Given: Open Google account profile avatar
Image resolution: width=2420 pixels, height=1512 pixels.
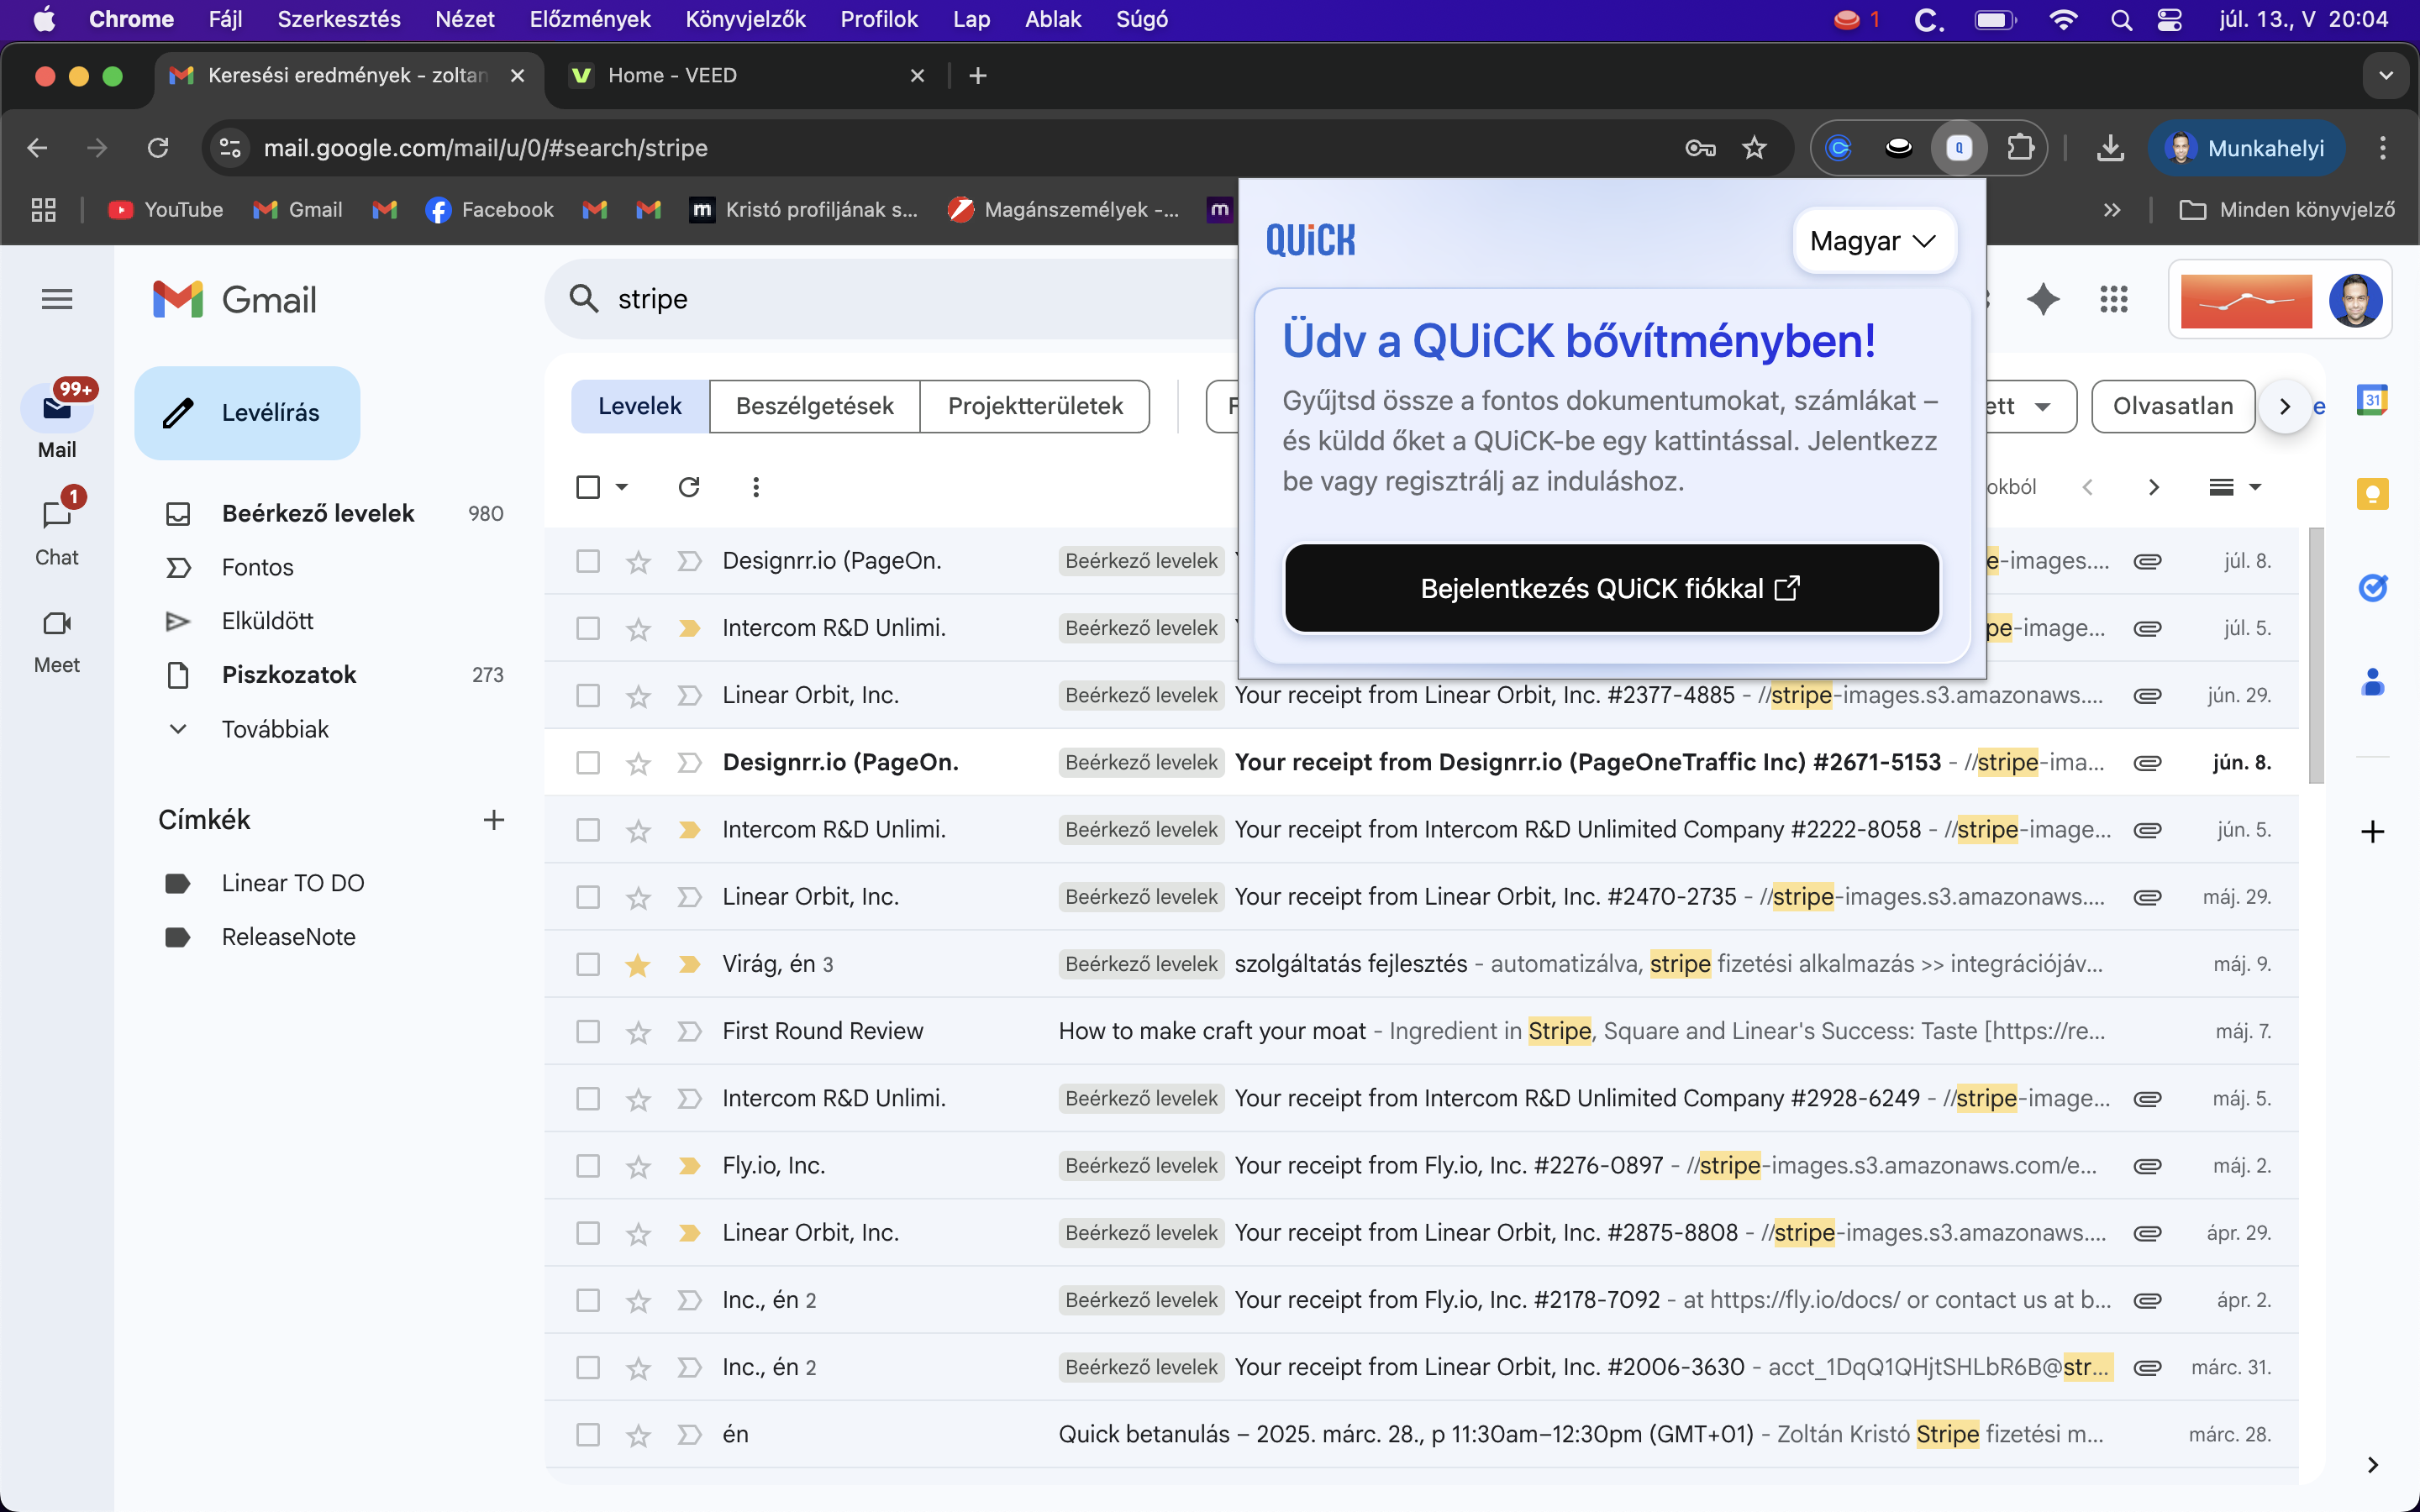Looking at the screenshot, I should click(x=2355, y=299).
